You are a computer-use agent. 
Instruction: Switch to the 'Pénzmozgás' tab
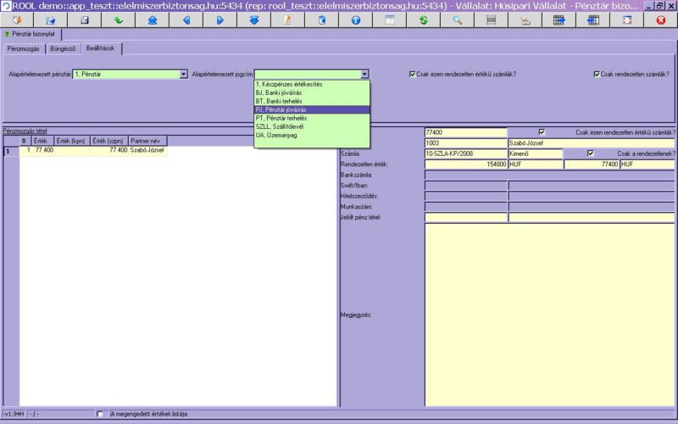tap(23, 48)
